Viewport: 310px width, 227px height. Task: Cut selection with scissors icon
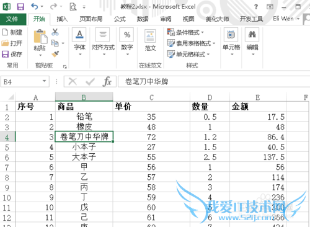coord(55,32)
